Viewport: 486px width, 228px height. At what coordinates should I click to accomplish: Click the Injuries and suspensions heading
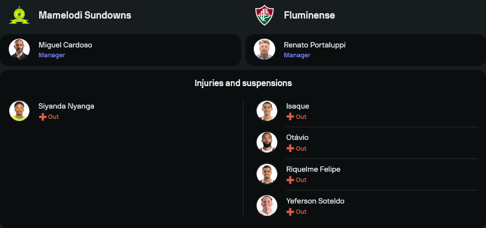[243, 83]
